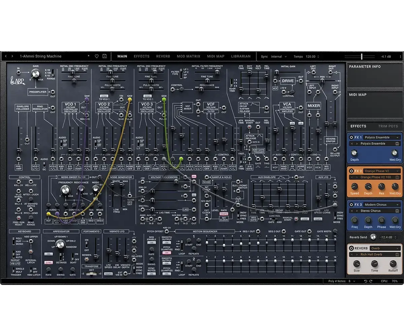Open the FX 2 Orange Phase V2 effect dropdown
Screen dimensions: 404x336
382,171
